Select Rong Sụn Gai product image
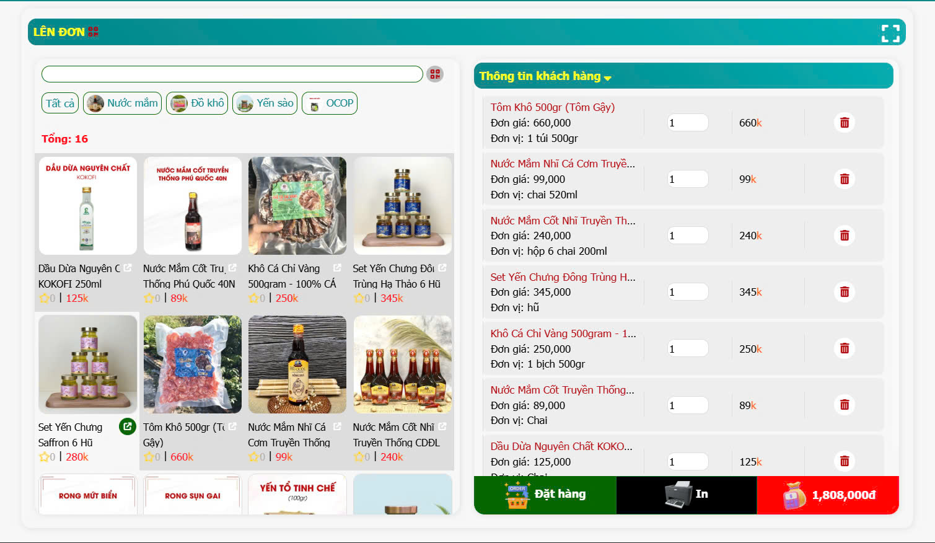 pos(193,495)
